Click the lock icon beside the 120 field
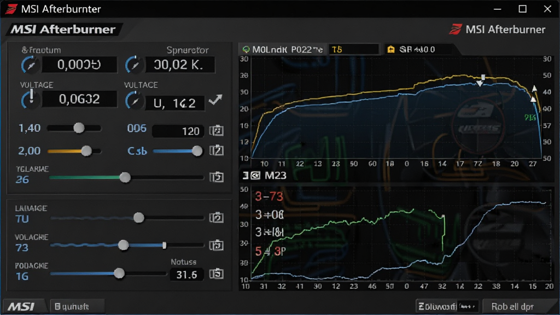The width and height of the screenshot is (560, 315). 217,131
